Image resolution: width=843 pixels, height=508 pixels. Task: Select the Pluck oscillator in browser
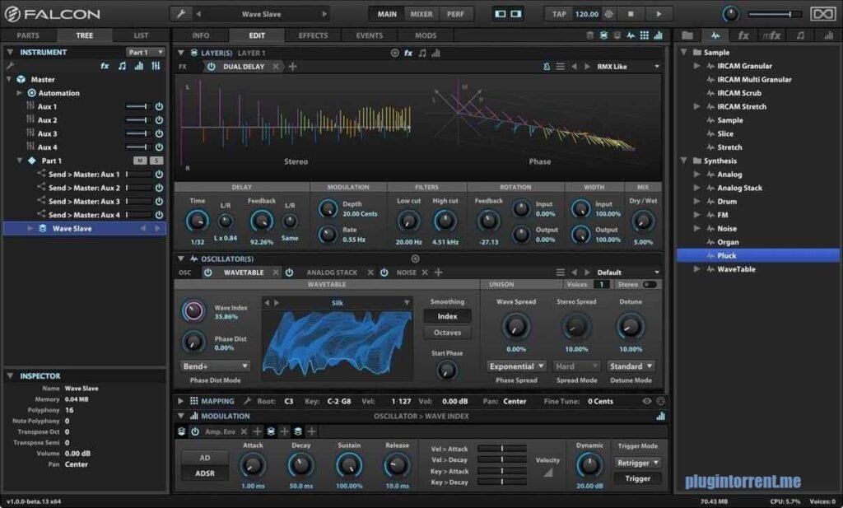click(x=758, y=256)
